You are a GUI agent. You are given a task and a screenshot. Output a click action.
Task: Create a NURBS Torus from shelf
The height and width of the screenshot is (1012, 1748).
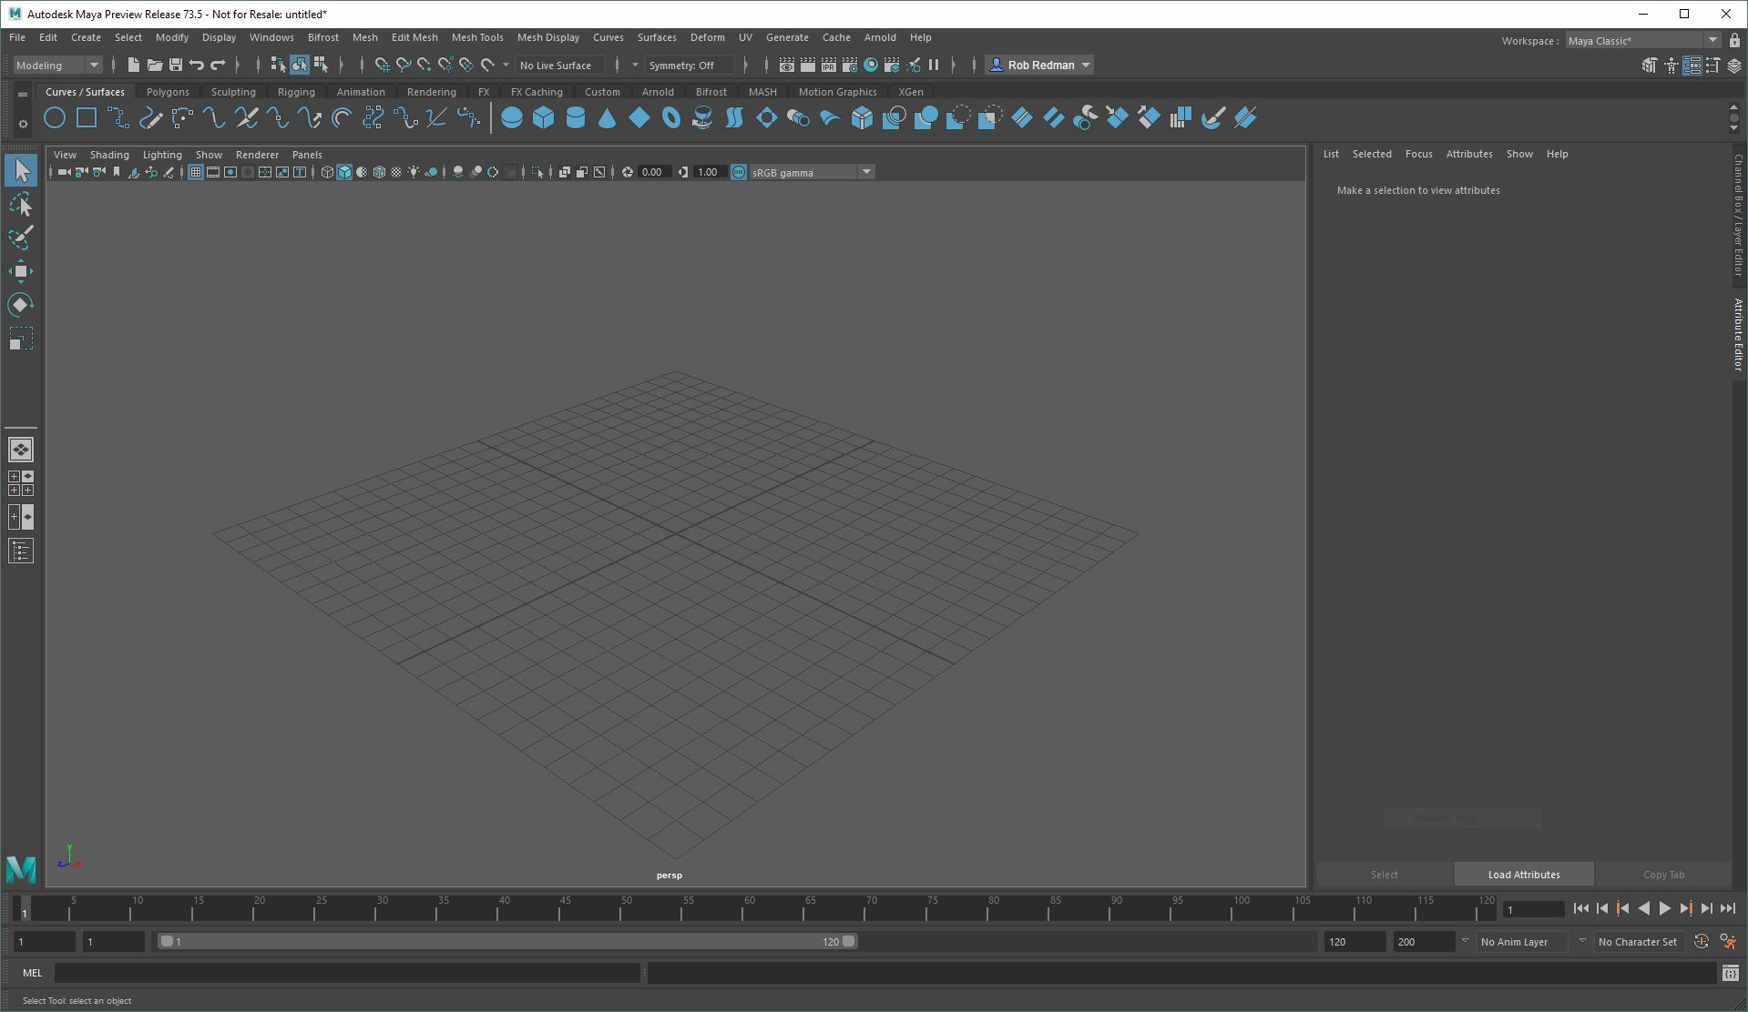tap(671, 117)
